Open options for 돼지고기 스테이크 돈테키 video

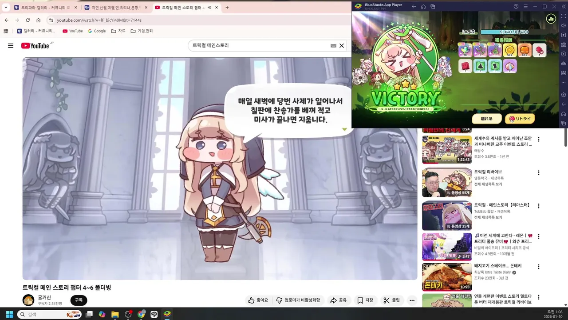point(539,267)
